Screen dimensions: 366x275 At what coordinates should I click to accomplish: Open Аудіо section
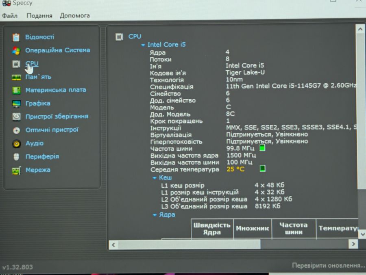pyautogui.click(x=35, y=143)
